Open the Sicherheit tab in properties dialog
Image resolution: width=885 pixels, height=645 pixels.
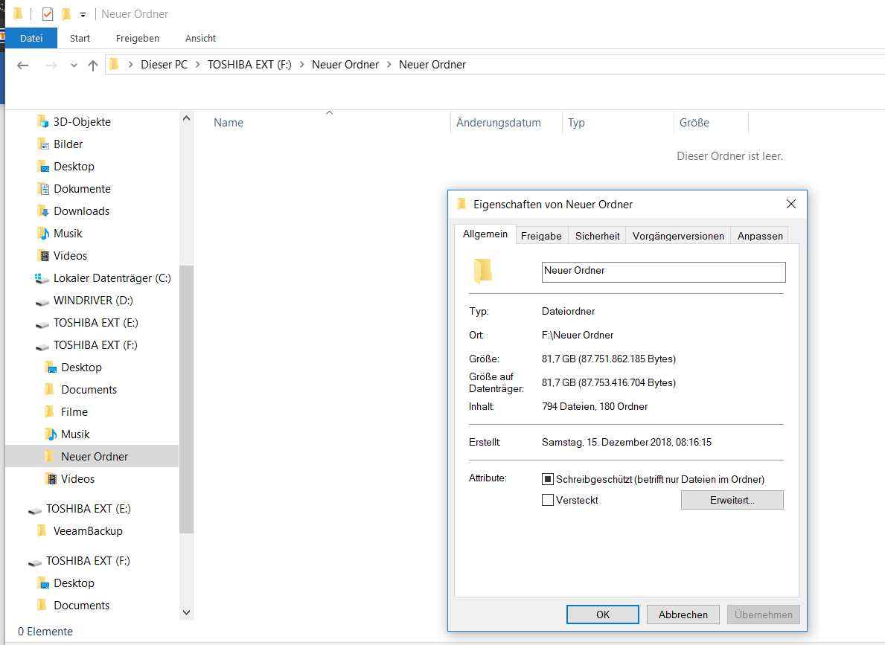coord(597,236)
